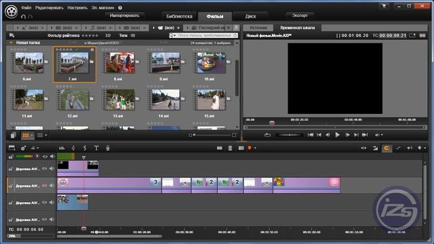Toggle visibility eye of third A/V track
The width and height of the screenshot is (434, 244).
[x=45, y=203]
